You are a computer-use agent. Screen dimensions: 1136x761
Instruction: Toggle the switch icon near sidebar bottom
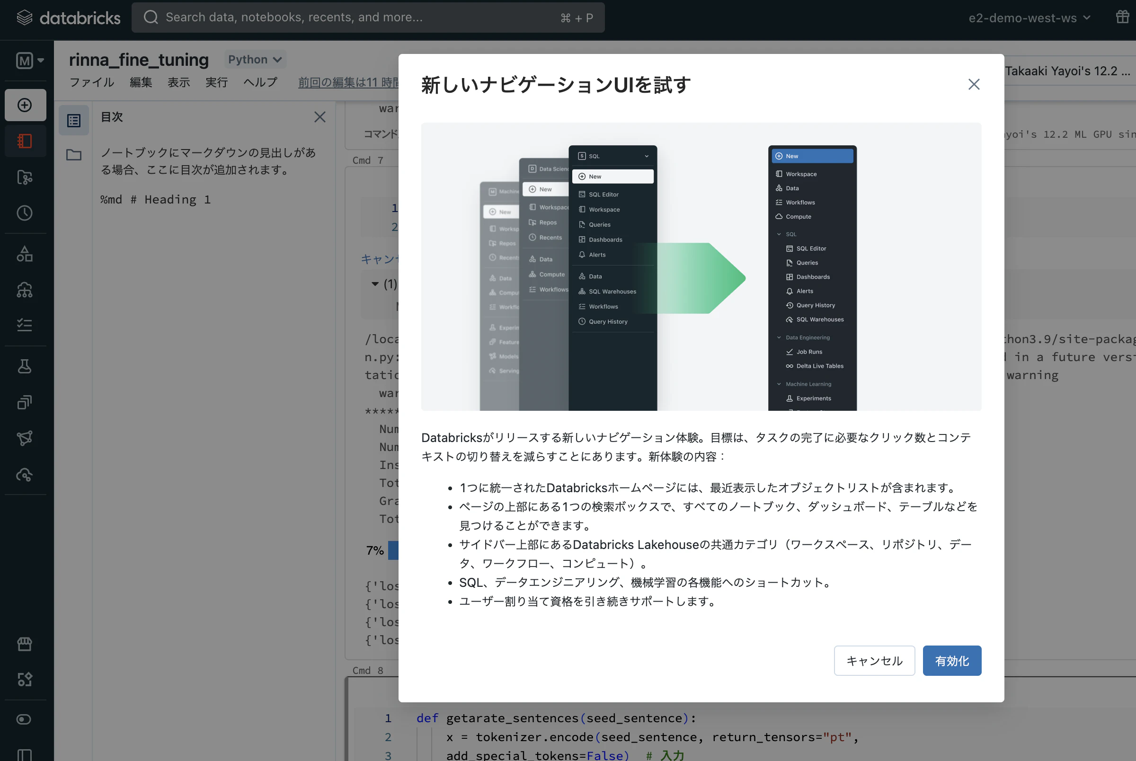point(24,720)
